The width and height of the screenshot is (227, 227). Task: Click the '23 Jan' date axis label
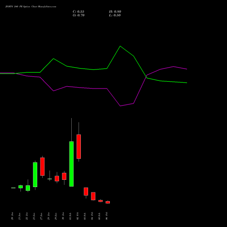click(34, 216)
